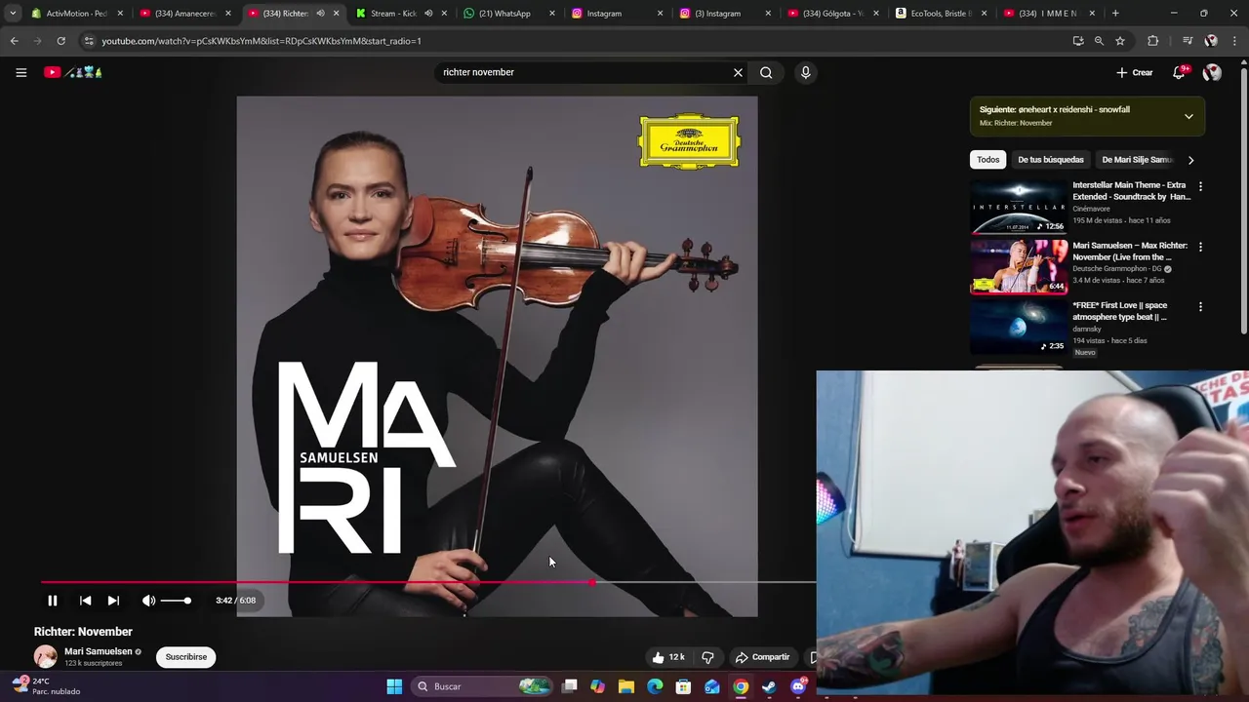Viewport: 1249px width, 702px height.
Task: Open the YouTube hamburger guide menu
Action: coord(20,72)
